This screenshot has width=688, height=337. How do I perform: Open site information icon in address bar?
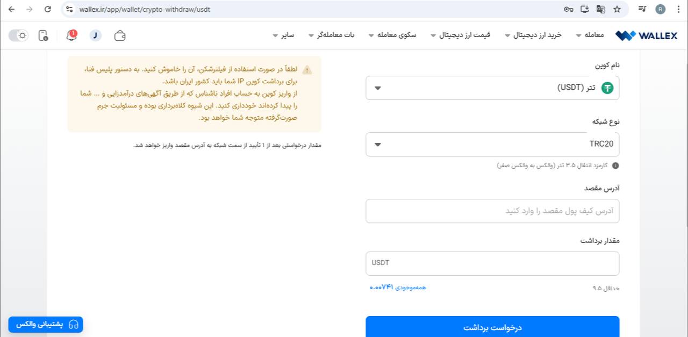tap(69, 9)
